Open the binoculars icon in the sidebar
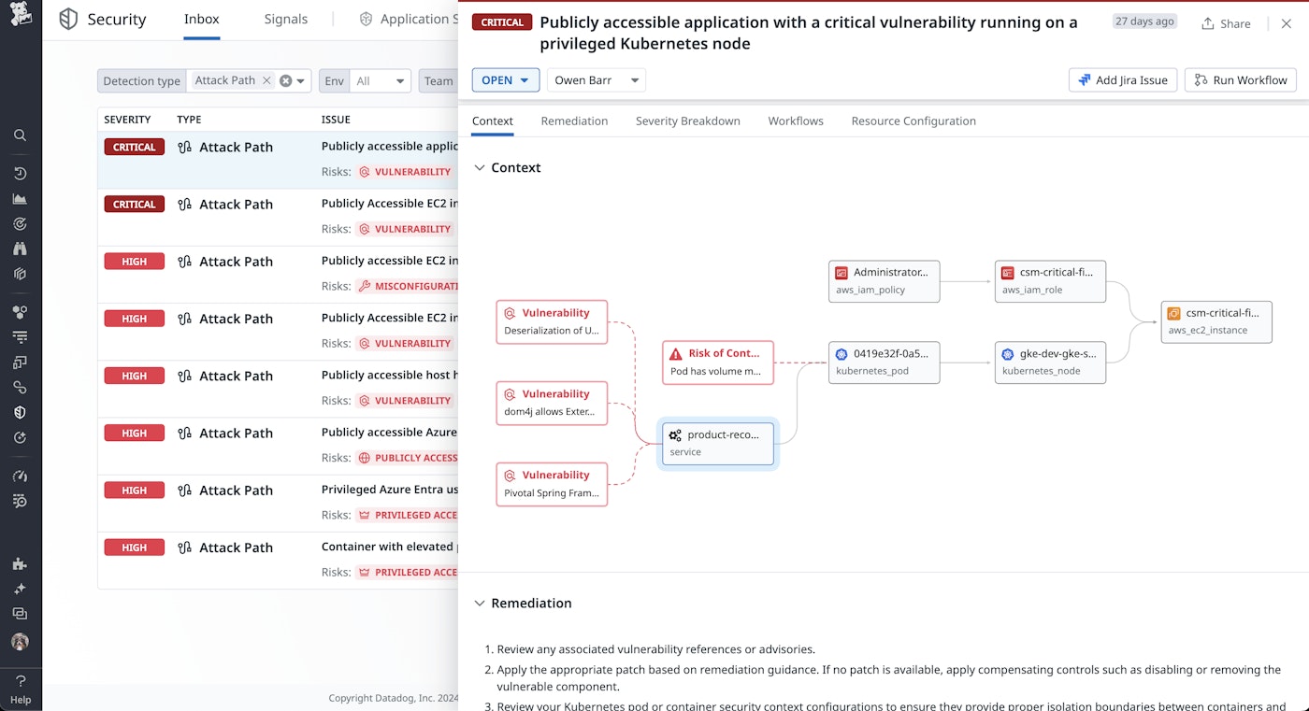The image size is (1309, 711). point(20,249)
